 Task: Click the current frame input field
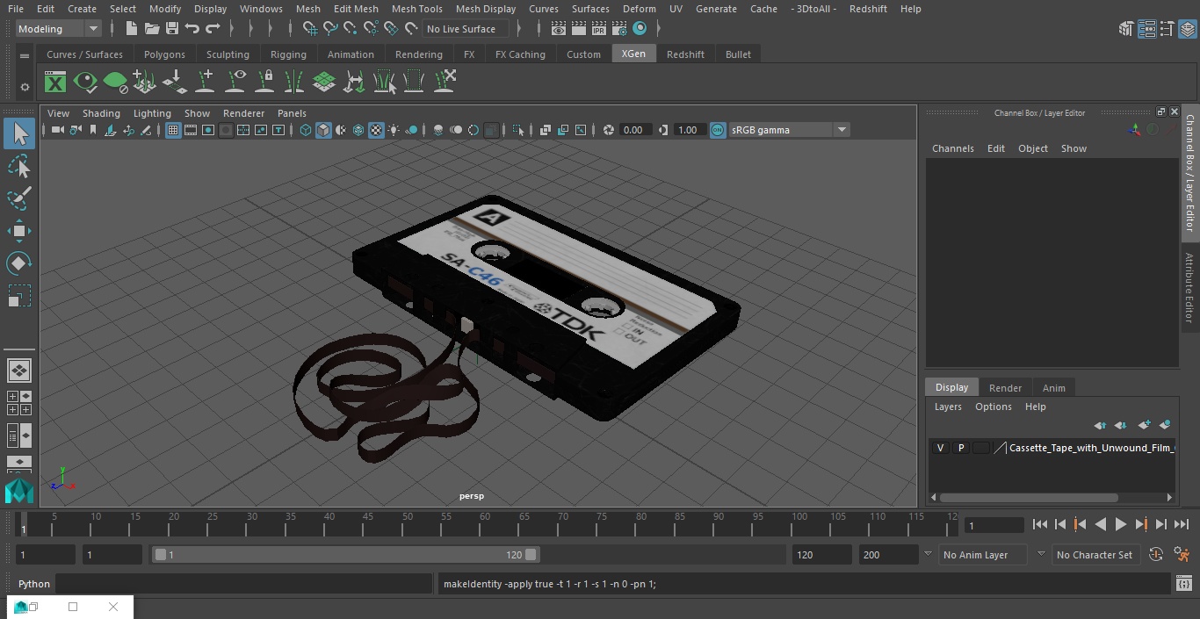click(994, 525)
